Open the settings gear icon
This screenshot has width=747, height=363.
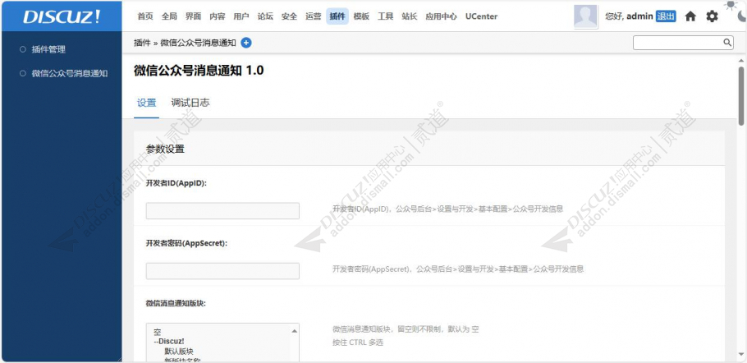click(712, 16)
